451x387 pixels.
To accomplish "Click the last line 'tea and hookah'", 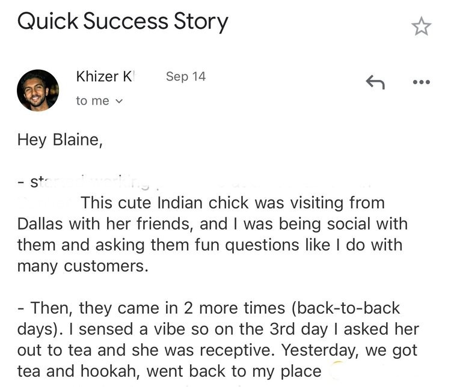I will point(169,371).
